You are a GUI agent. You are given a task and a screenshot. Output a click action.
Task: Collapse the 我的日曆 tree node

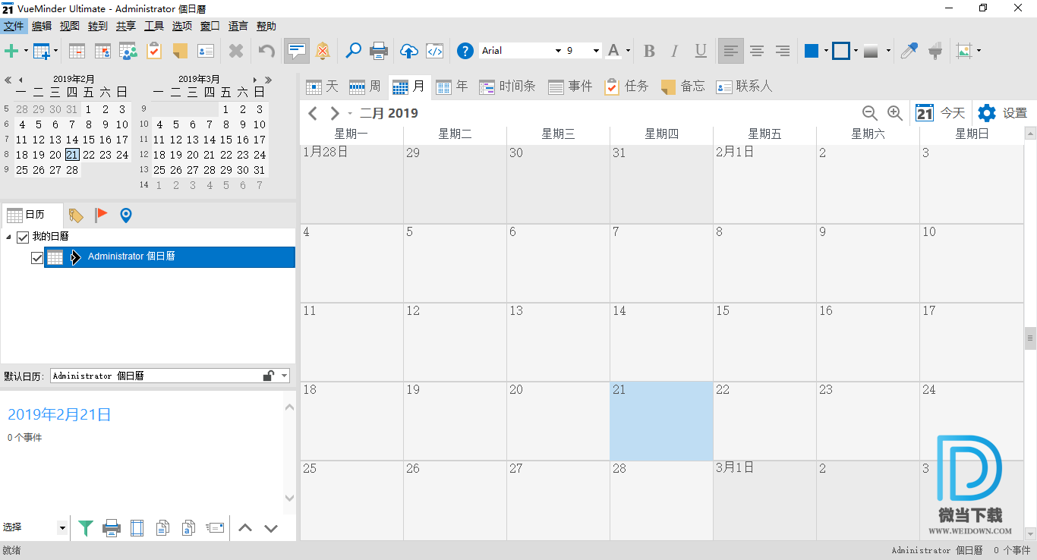[9, 238]
